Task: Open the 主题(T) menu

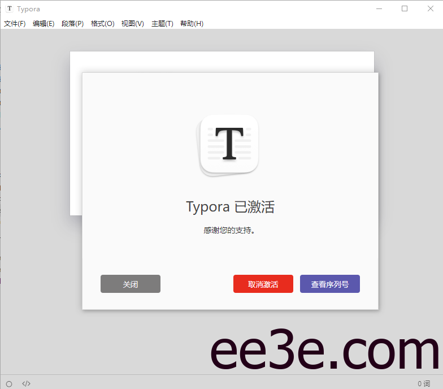Action: [x=162, y=24]
